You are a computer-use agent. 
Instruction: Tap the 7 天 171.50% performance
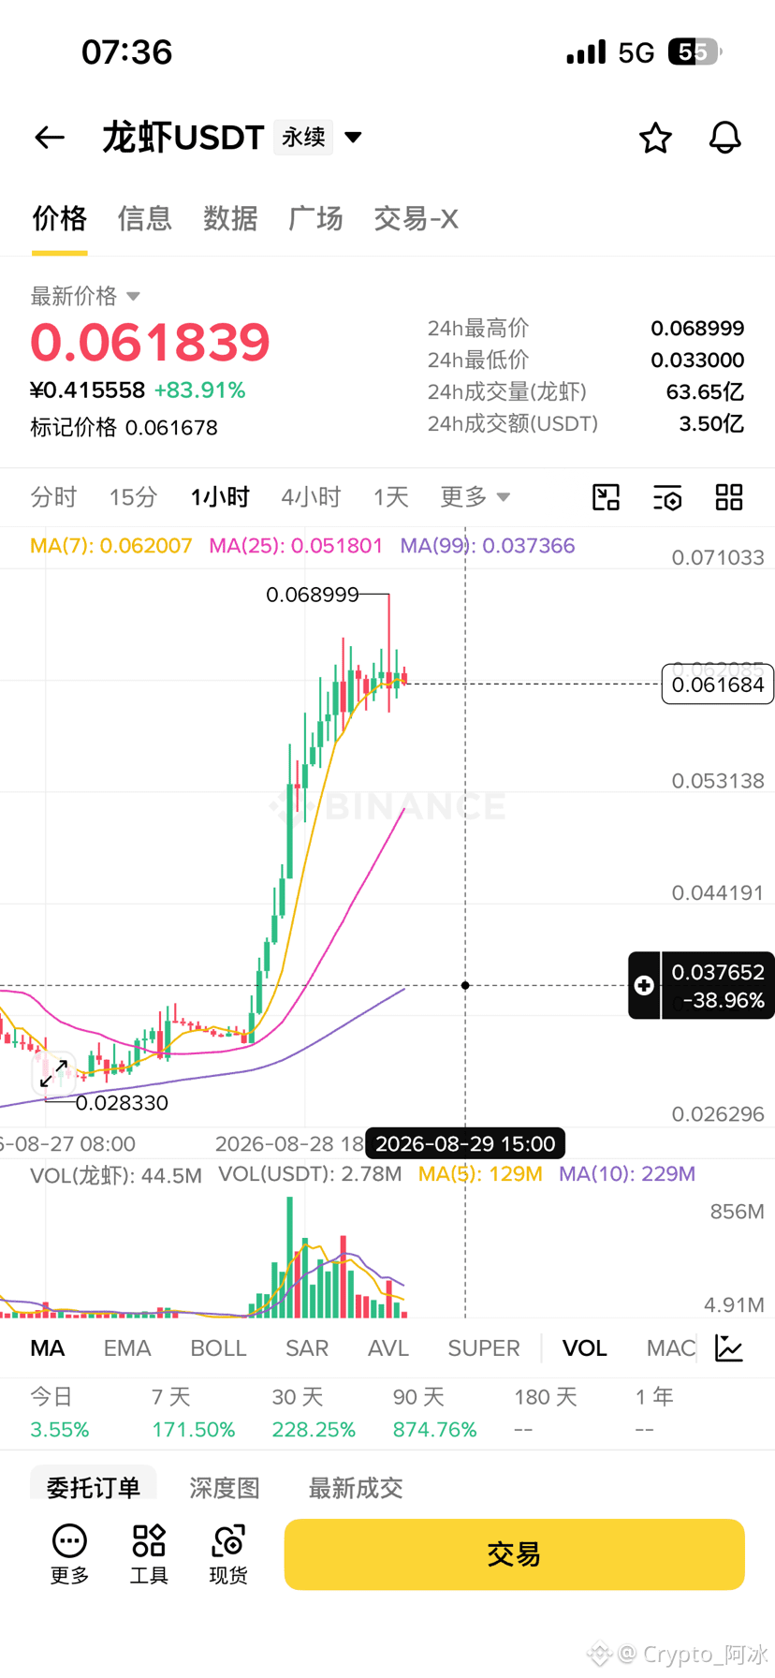click(x=193, y=1413)
